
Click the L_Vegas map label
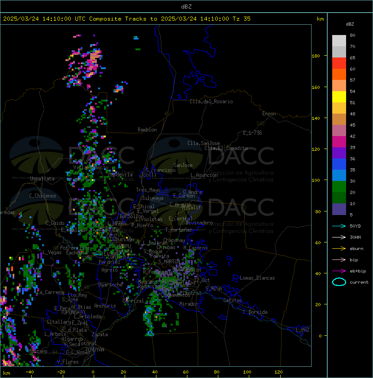[x=52, y=252]
